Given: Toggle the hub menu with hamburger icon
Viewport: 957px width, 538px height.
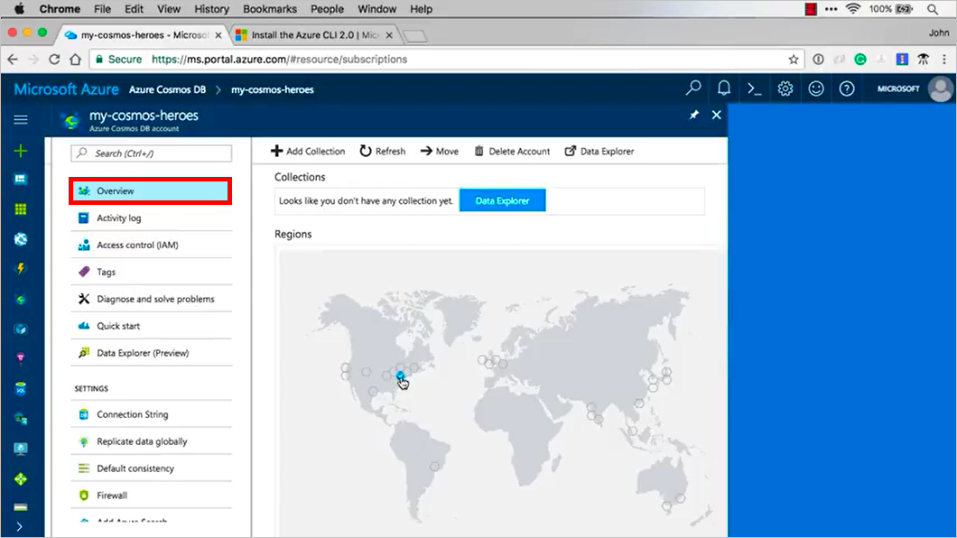Looking at the screenshot, I should click(20, 118).
